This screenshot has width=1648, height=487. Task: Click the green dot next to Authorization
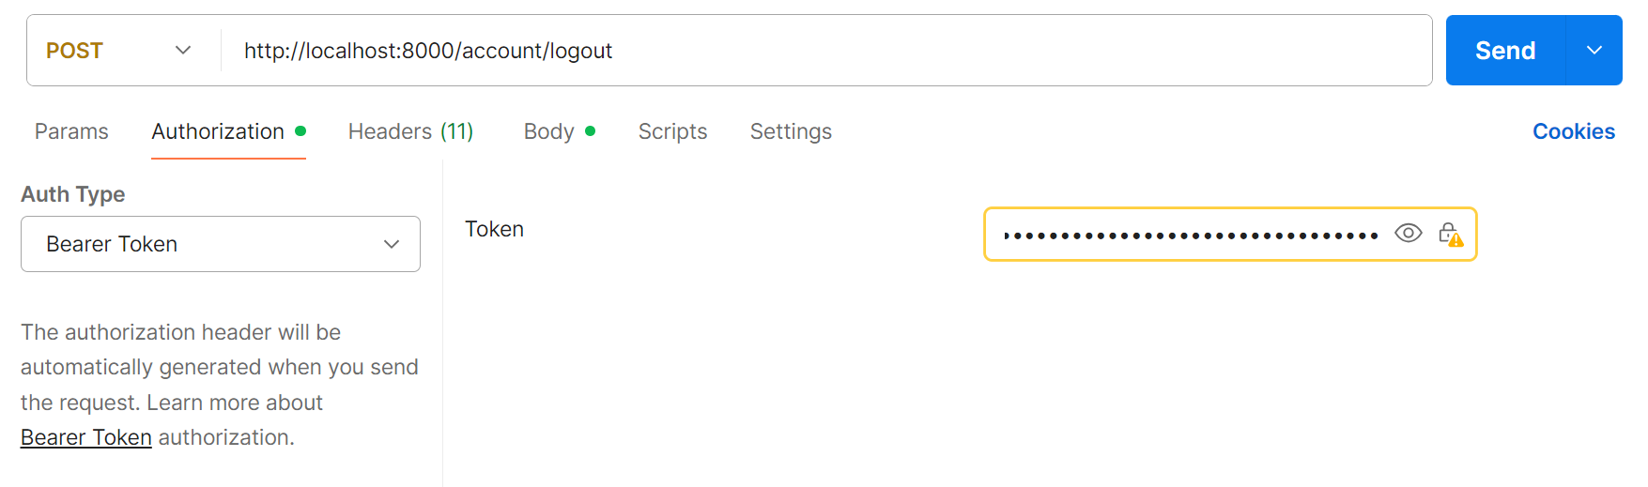click(x=300, y=131)
